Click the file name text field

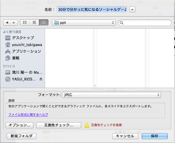point(92,9)
